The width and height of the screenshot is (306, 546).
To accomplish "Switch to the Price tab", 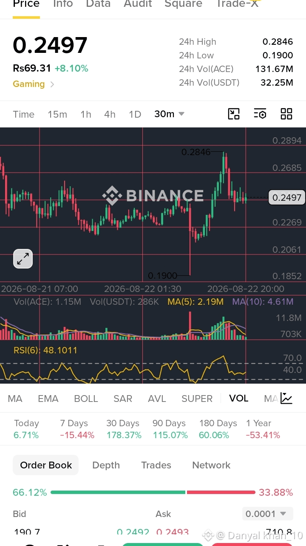I will coord(26,4).
